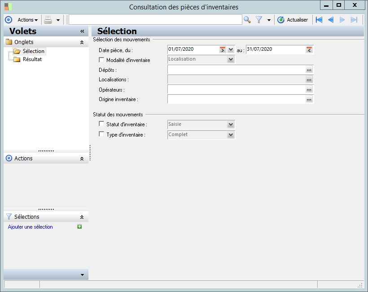368x292 pixels.
Task: Click the filter funnel icon
Action: pos(259,20)
